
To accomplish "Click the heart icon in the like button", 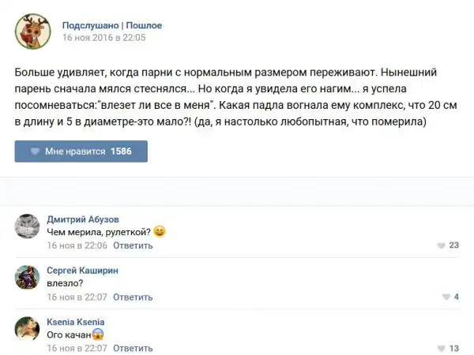I will pyautogui.click(x=35, y=151).
